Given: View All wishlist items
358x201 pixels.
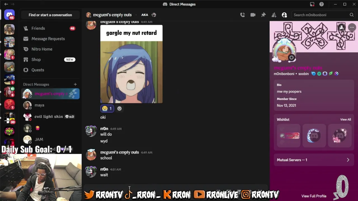Looking at the screenshot, I should coord(345,119).
